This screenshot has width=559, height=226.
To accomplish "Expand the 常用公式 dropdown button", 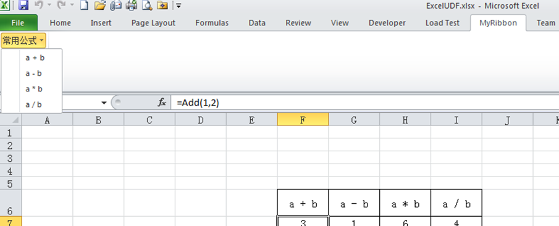I will tap(23, 41).
